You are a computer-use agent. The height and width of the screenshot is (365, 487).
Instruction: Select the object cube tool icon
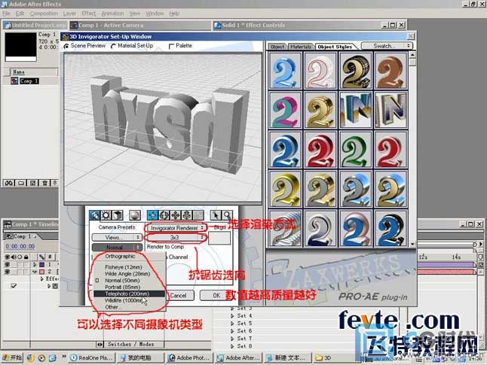tap(118, 215)
